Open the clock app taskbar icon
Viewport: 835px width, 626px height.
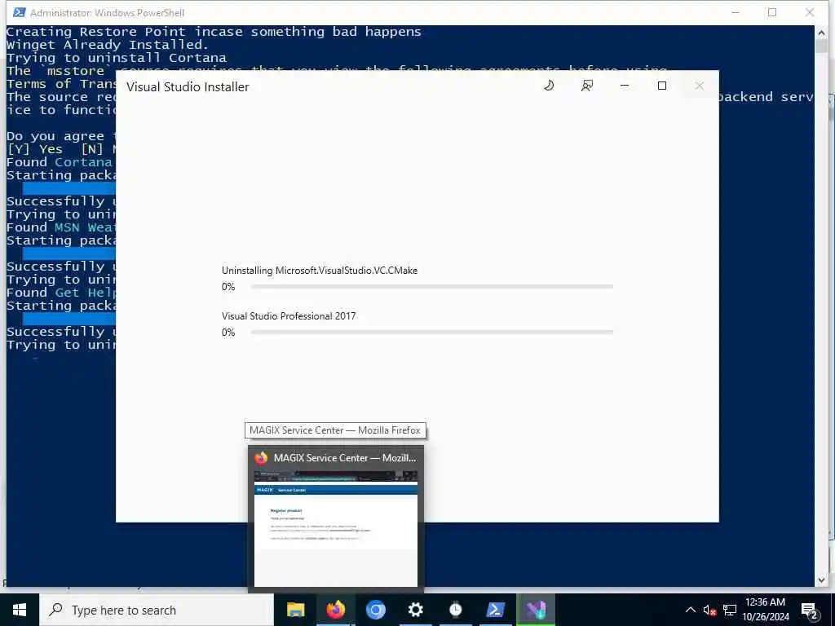coord(455,610)
